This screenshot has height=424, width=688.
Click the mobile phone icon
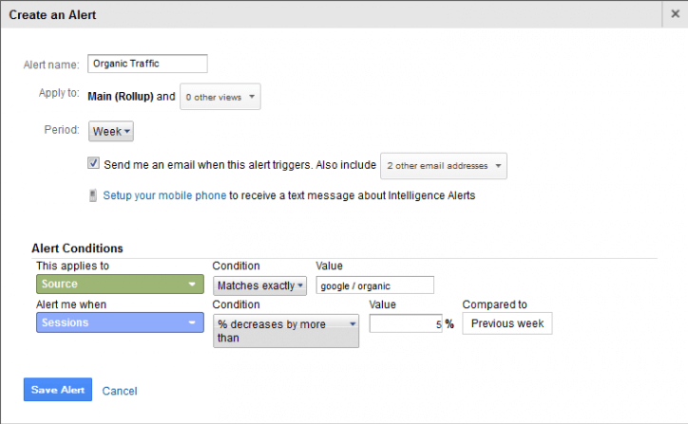pos(92,195)
